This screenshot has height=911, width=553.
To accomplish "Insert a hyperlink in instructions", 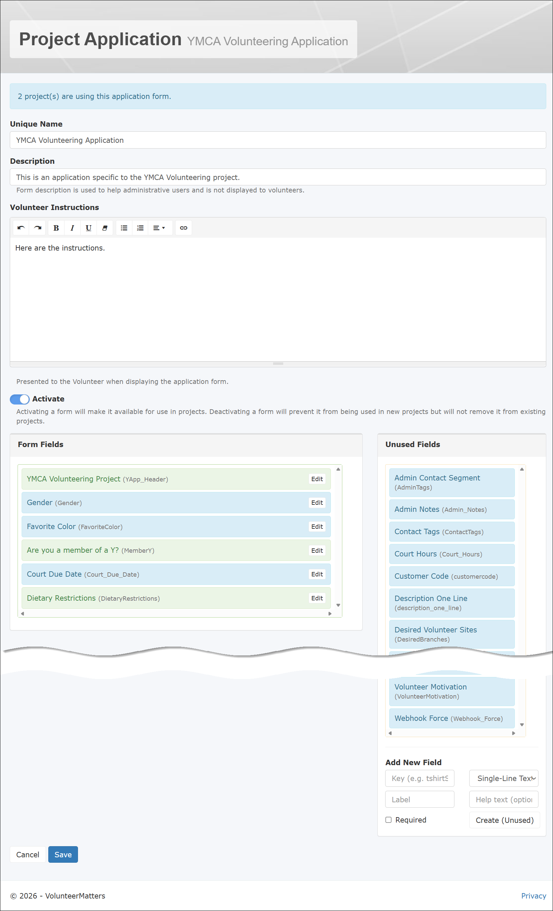I will coord(184,228).
